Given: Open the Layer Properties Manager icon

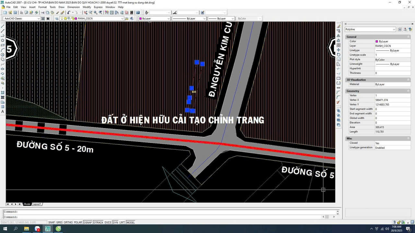Looking at the screenshot, I should point(57,19).
